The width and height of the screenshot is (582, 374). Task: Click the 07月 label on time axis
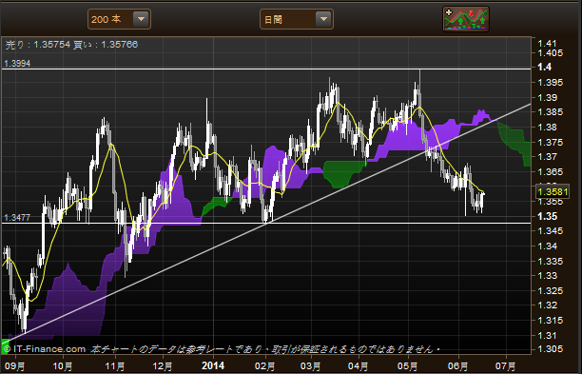coord(506,366)
